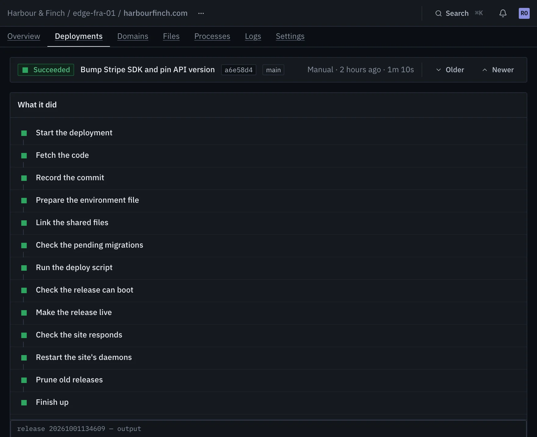Open the three-dot more options menu
Image resolution: width=537 pixels, height=437 pixels.
(201, 13)
